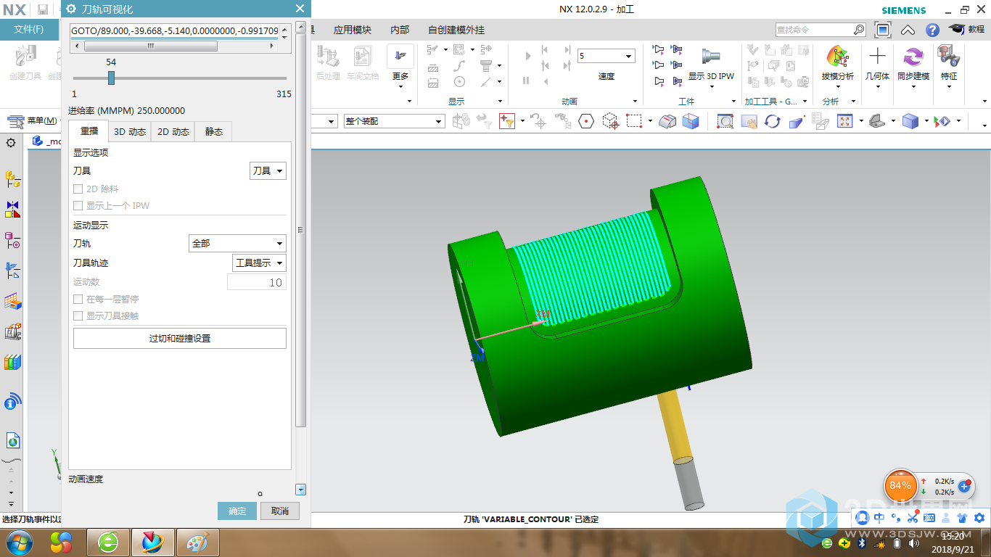Click the hexagon icon in selection bar
Viewport: 991px width, 557px height.
coord(586,121)
